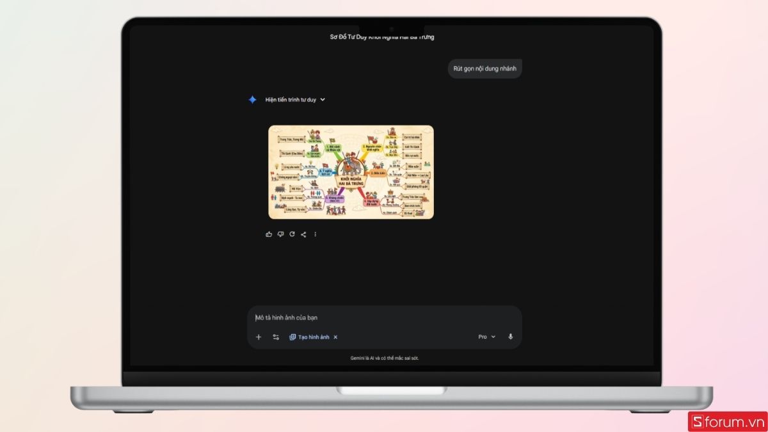Click the Sforum.vn logo watermark
Image resolution: width=768 pixels, height=432 pixels.
[x=726, y=421]
